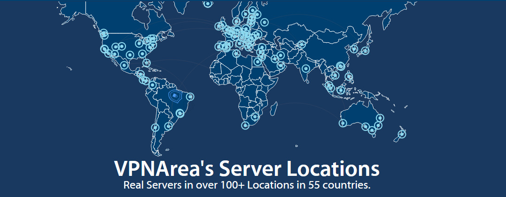The image size is (506, 197).
Task: Click the Mexico server marker
Action: coord(124,66)
